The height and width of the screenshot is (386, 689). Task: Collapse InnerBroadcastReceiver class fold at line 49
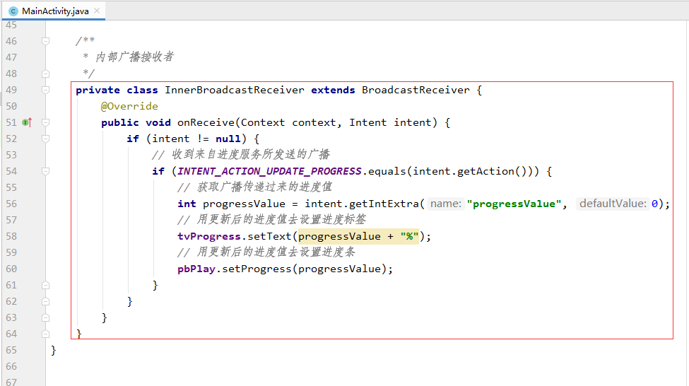(x=45, y=90)
